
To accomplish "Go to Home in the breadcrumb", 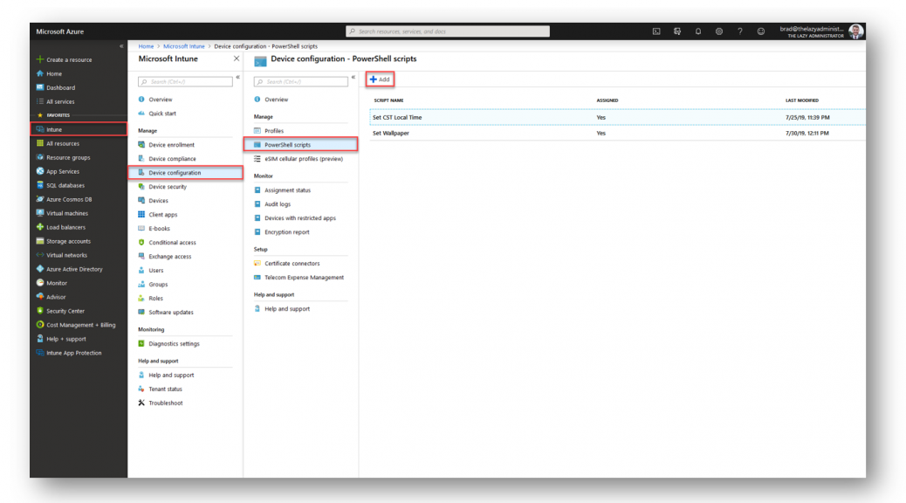I will click(x=146, y=46).
